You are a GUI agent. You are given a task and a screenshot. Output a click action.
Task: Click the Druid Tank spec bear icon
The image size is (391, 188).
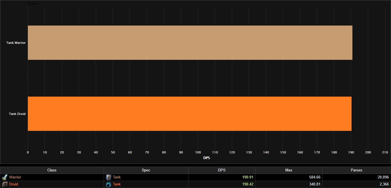pos(108,184)
